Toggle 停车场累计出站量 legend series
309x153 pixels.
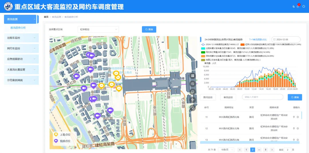point(237,56)
